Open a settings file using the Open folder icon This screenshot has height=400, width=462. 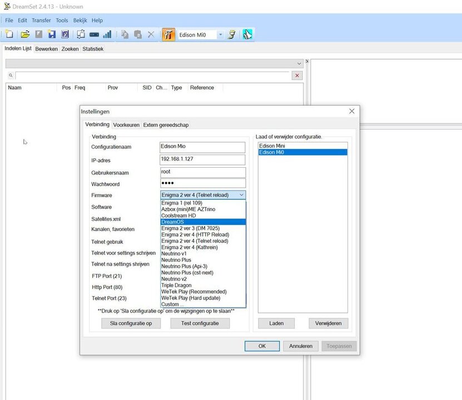pyautogui.click(x=24, y=34)
